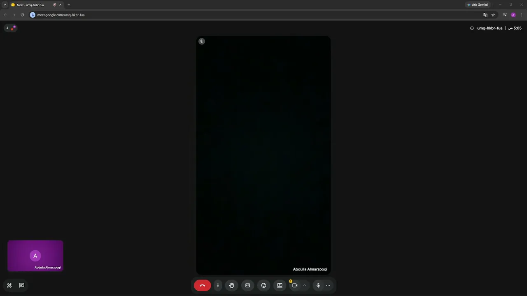
Task: Open Chrome profile avatar A
Action: pos(513,15)
